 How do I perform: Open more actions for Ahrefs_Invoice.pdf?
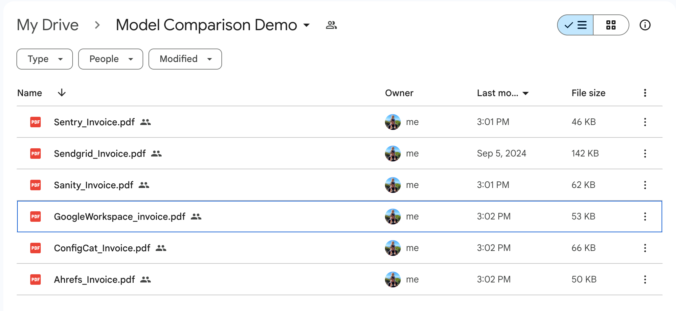(x=645, y=280)
